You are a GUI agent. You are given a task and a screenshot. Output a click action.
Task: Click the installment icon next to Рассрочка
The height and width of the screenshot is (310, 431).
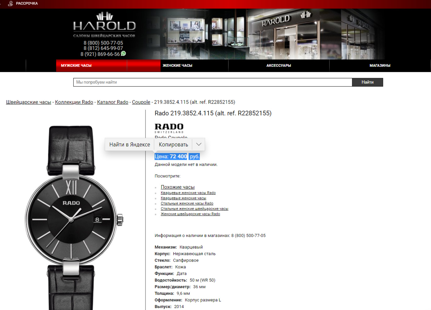coord(11,3)
